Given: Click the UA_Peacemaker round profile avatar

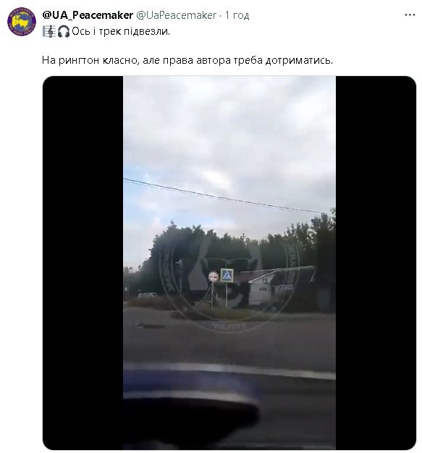Looking at the screenshot, I should pos(22,22).
